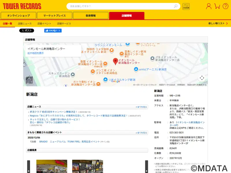Click キーボード ショートカット on the map
This screenshot has height=173, width=231.
(145, 85)
